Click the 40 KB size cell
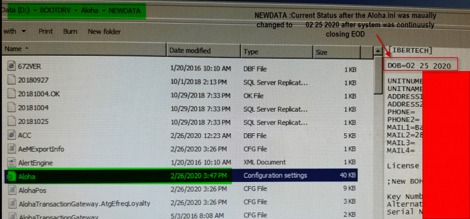 348,175
